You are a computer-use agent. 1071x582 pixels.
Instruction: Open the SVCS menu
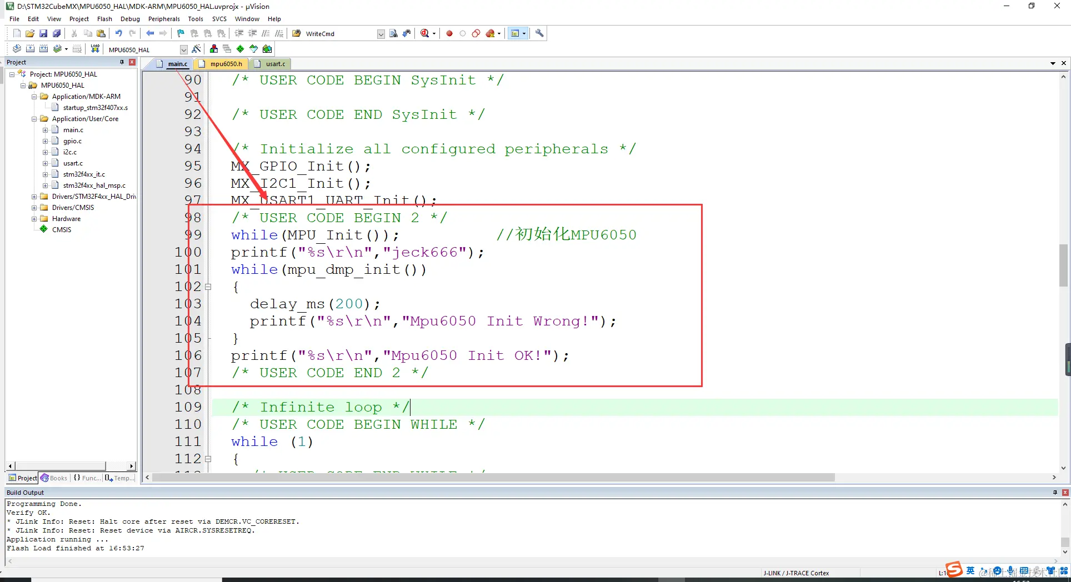(219, 19)
